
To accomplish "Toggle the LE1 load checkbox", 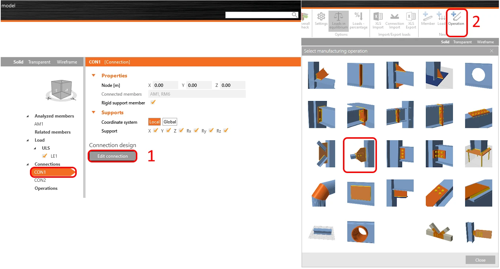I will click(45, 156).
